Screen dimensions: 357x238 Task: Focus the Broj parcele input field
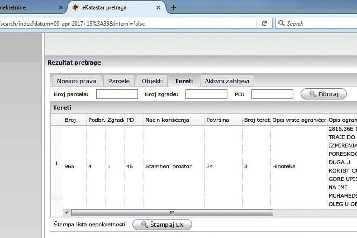tap(117, 94)
